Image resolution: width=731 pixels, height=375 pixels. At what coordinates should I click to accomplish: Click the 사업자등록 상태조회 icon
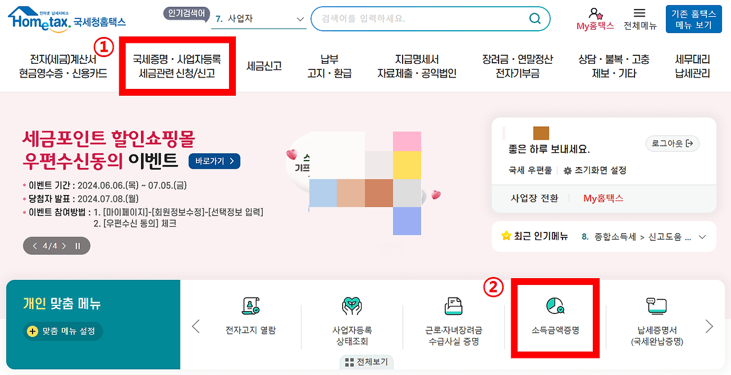point(351,316)
